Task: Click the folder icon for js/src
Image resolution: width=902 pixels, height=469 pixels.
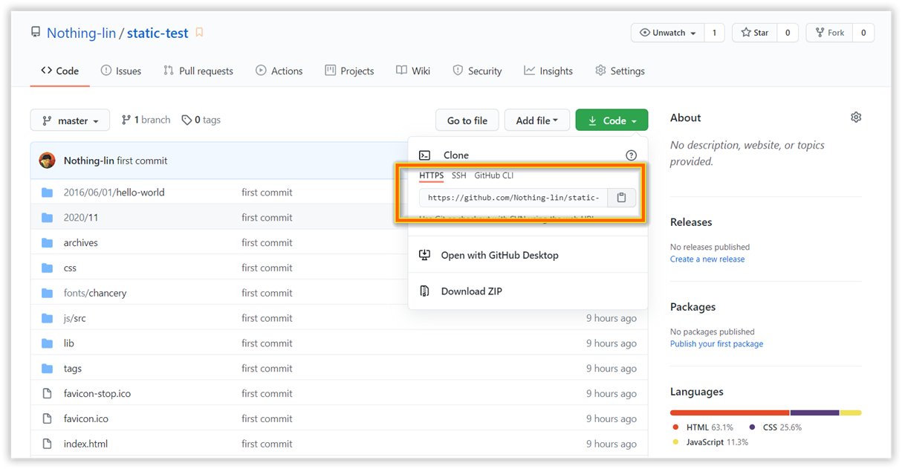Action: click(x=48, y=318)
